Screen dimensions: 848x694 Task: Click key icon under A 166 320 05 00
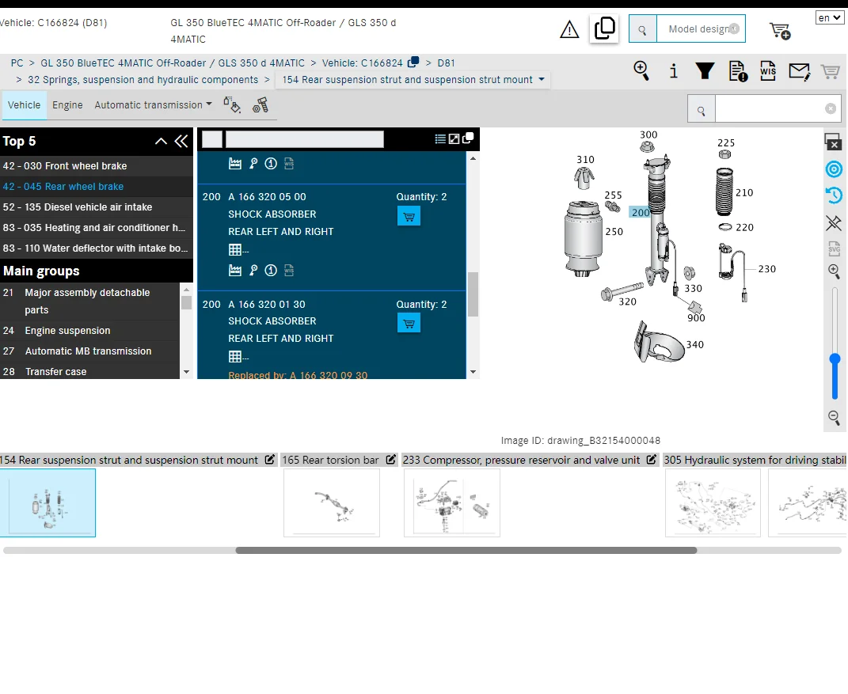tap(253, 271)
